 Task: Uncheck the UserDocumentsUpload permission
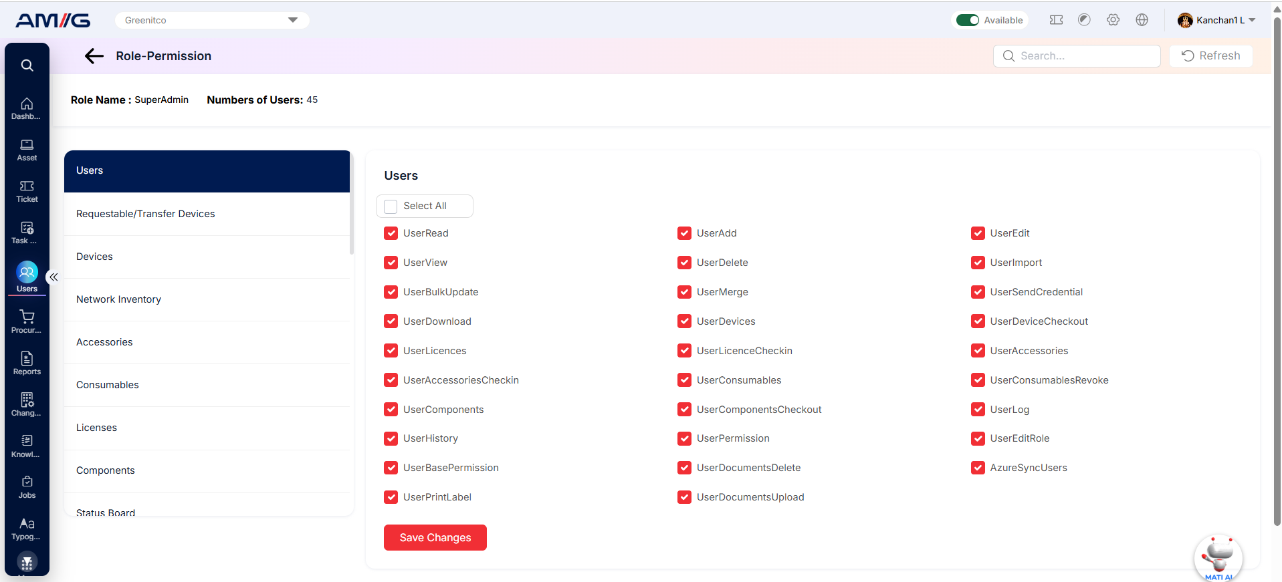685,497
